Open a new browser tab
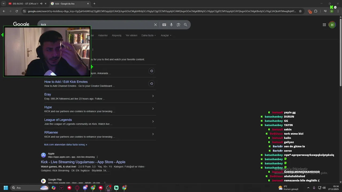This screenshot has width=342, height=192. coord(94,3)
